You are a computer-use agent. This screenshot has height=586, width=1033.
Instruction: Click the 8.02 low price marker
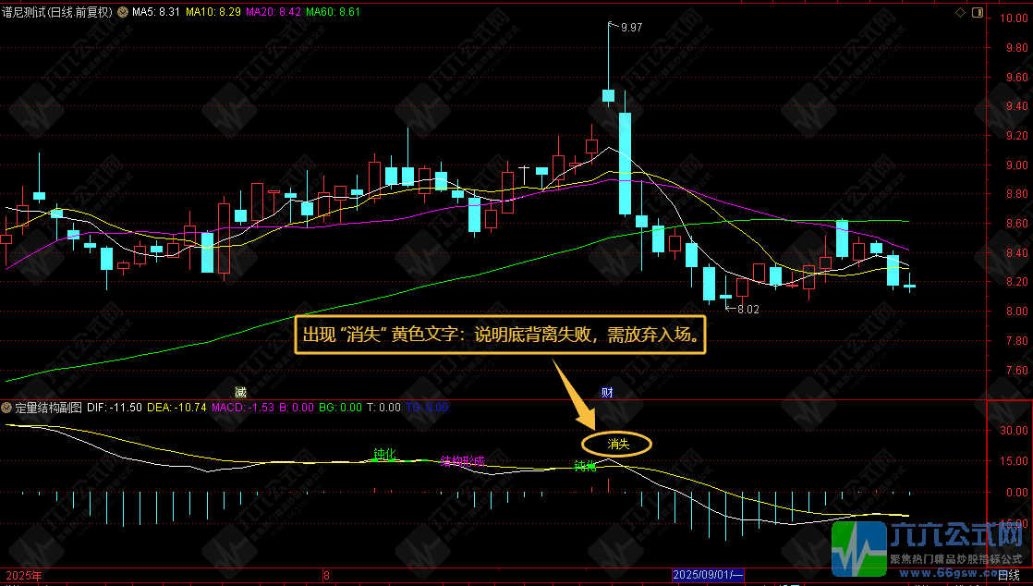pyautogui.click(x=748, y=309)
